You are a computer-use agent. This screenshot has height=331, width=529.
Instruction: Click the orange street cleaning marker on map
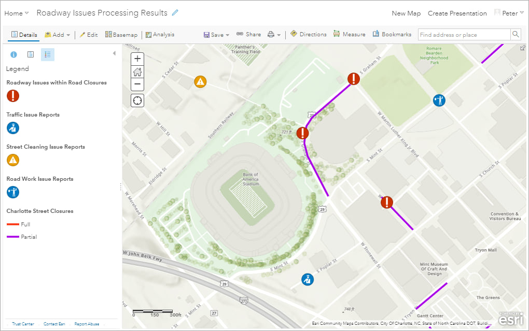click(x=200, y=81)
